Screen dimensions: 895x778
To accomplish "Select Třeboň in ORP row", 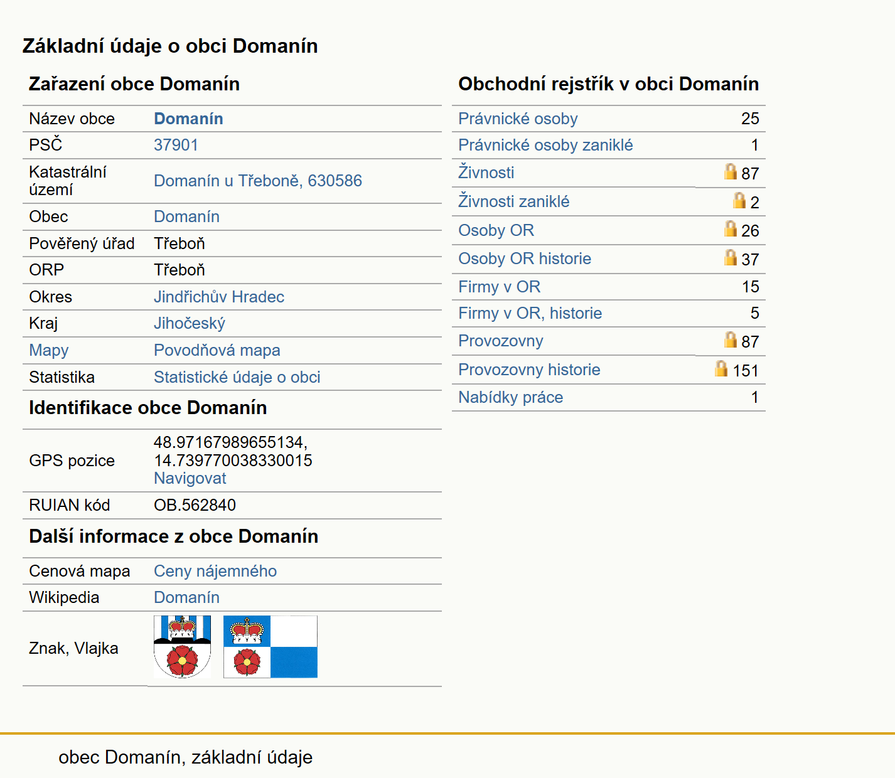I will [x=180, y=270].
